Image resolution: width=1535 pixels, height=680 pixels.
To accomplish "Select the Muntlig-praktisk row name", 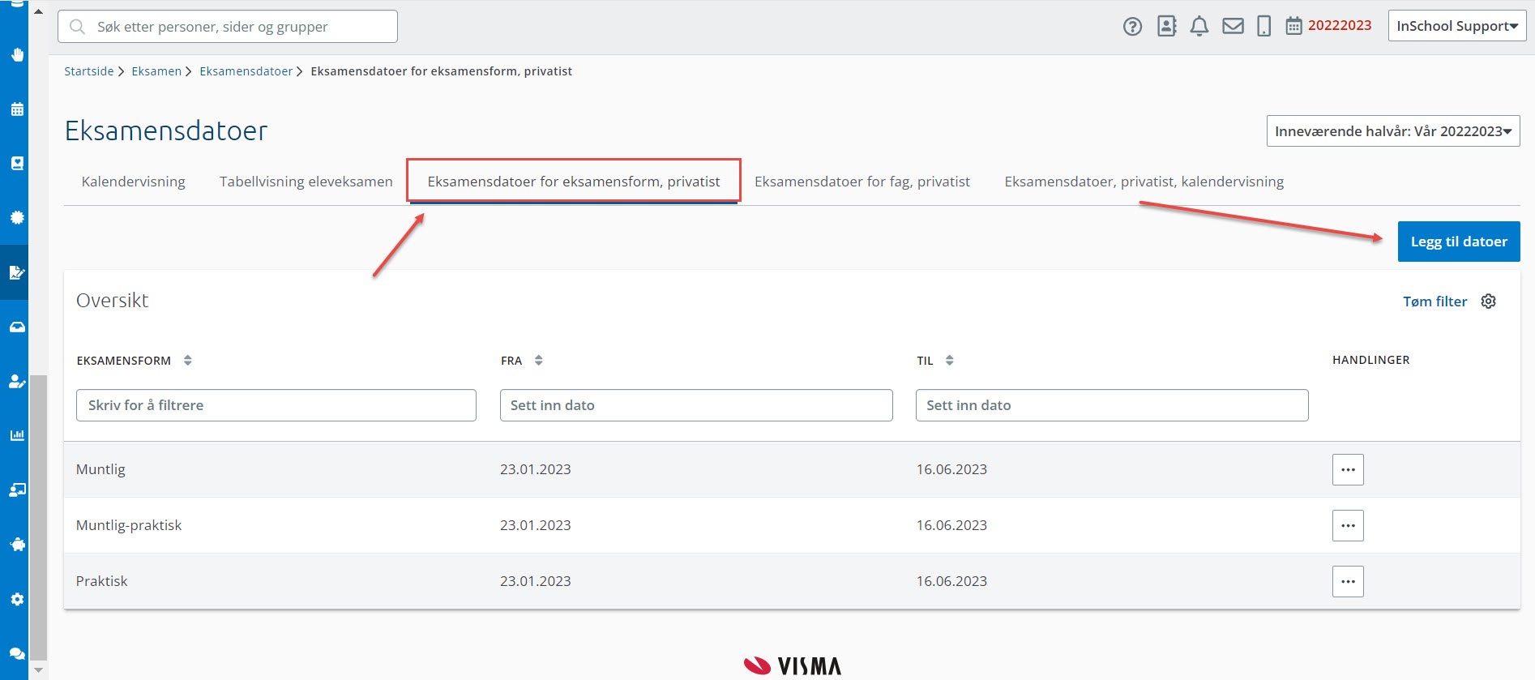I will coord(129,525).
